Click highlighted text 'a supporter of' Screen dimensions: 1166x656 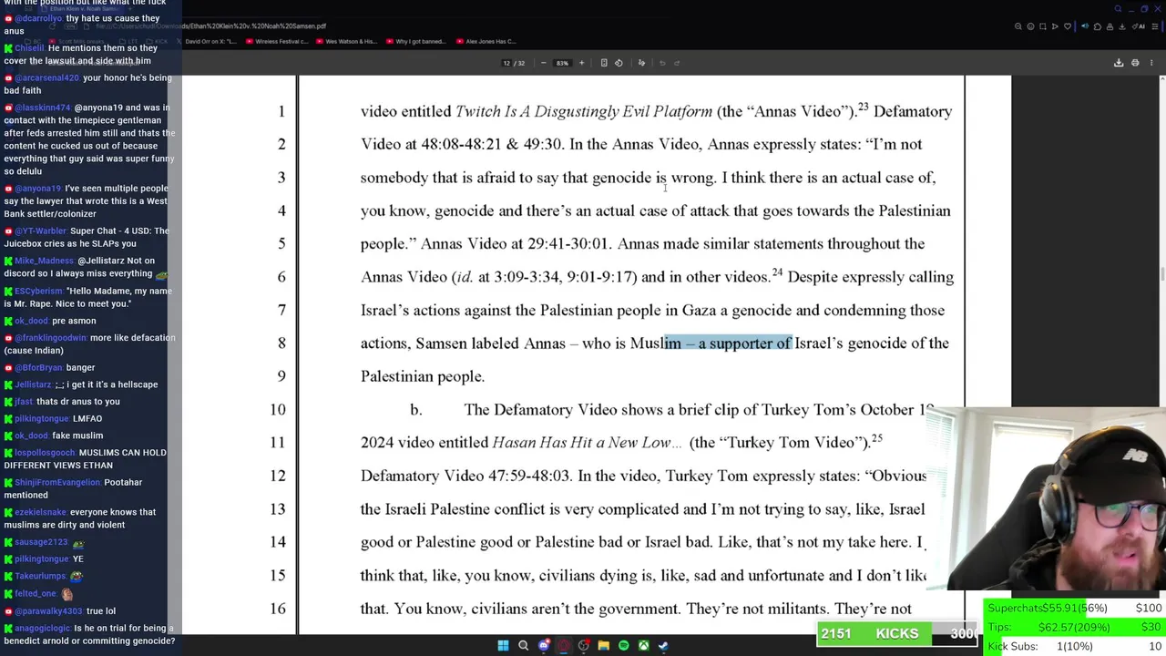tap(745, 343)
